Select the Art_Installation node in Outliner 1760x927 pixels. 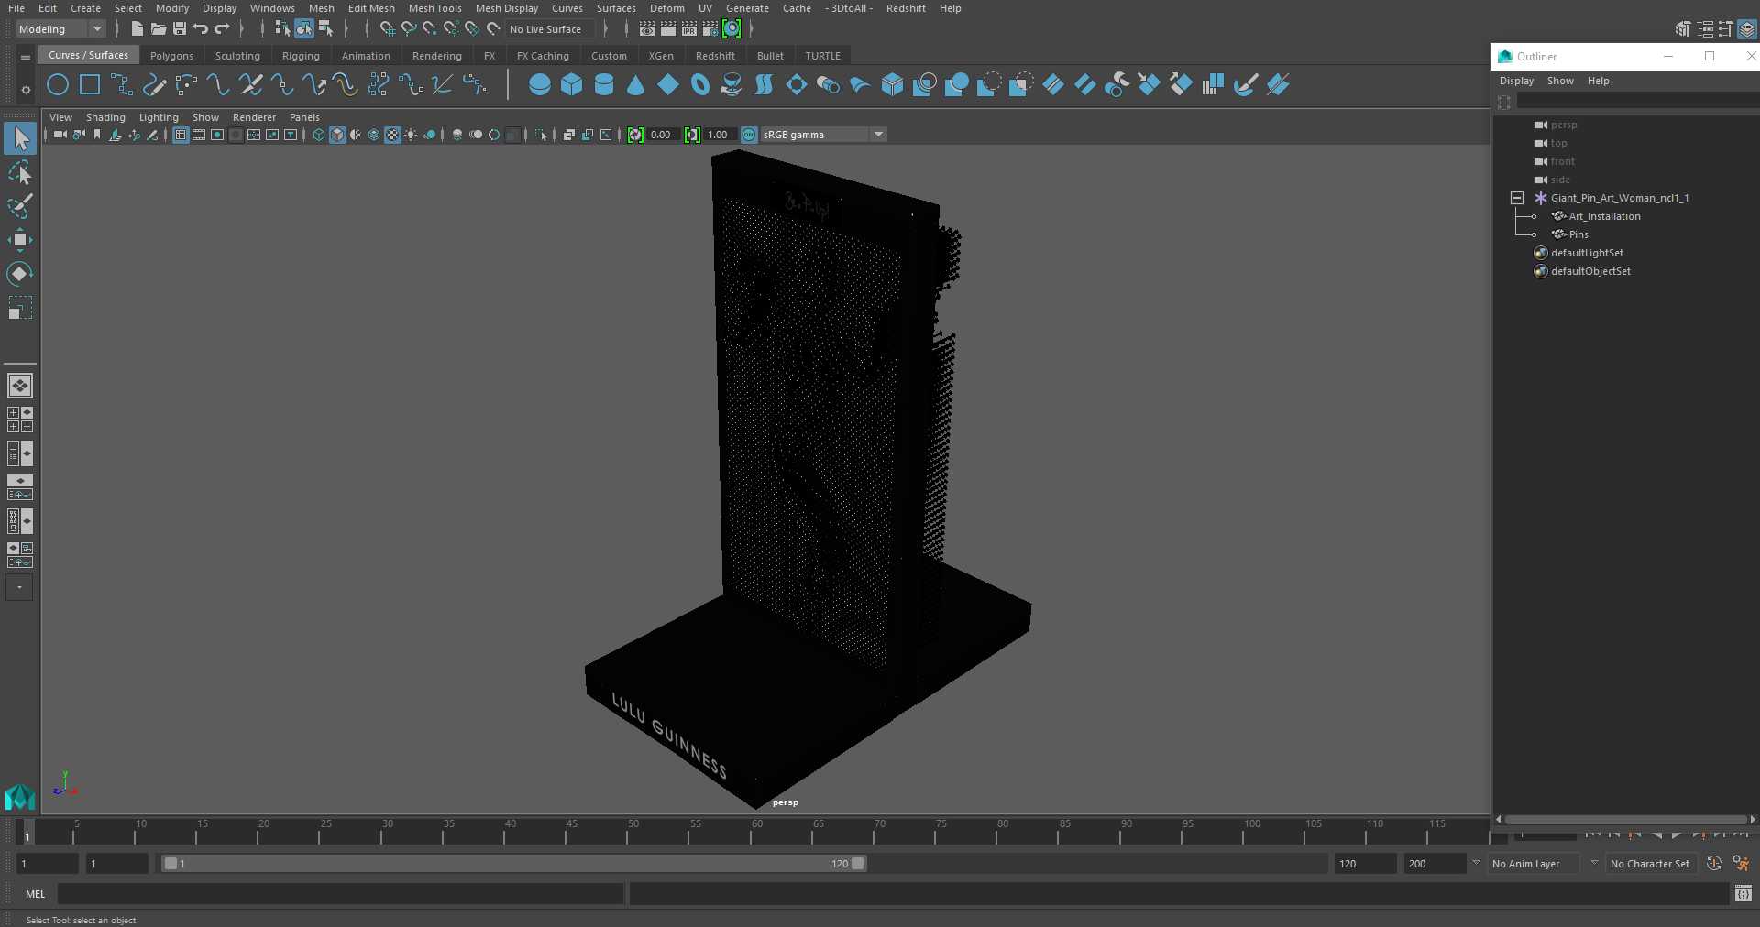[x=1604, y=216]
